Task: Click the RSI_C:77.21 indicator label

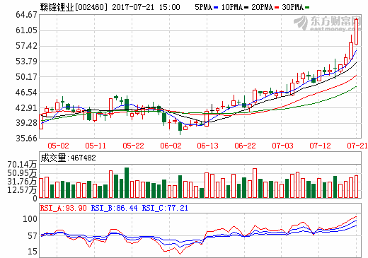Action: click(165, 208)
